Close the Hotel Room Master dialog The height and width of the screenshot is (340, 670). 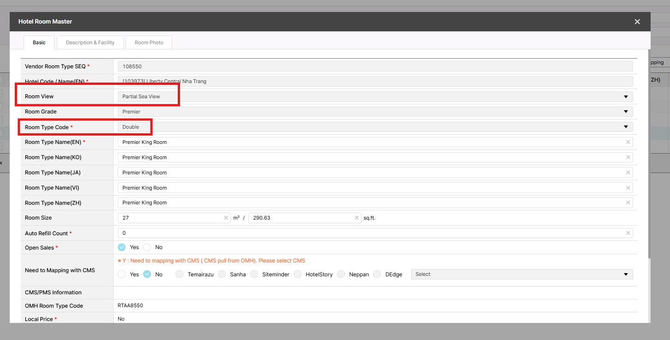pos(637,22)
